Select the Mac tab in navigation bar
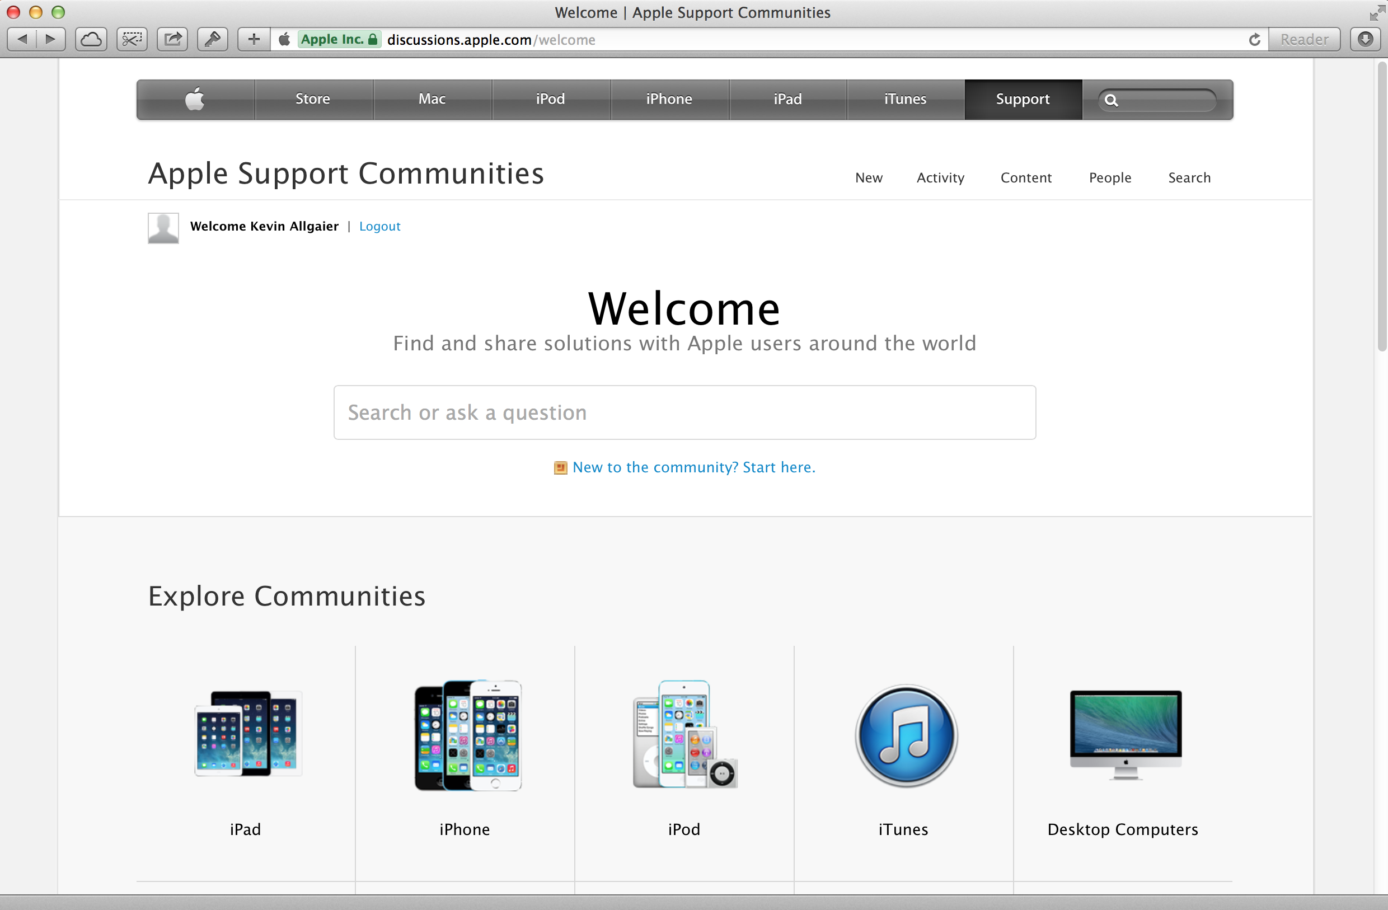 [x=432, y=99]
